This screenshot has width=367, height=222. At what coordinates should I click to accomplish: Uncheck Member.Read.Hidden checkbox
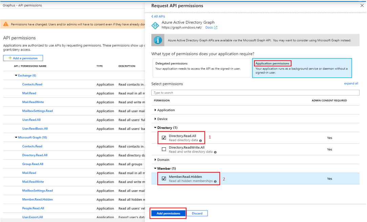[x=164, y=179]
